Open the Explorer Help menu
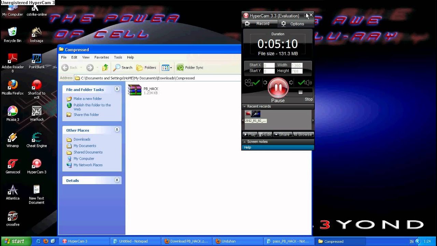Screen dimensions: 437x246 click(x=130, y=57)
